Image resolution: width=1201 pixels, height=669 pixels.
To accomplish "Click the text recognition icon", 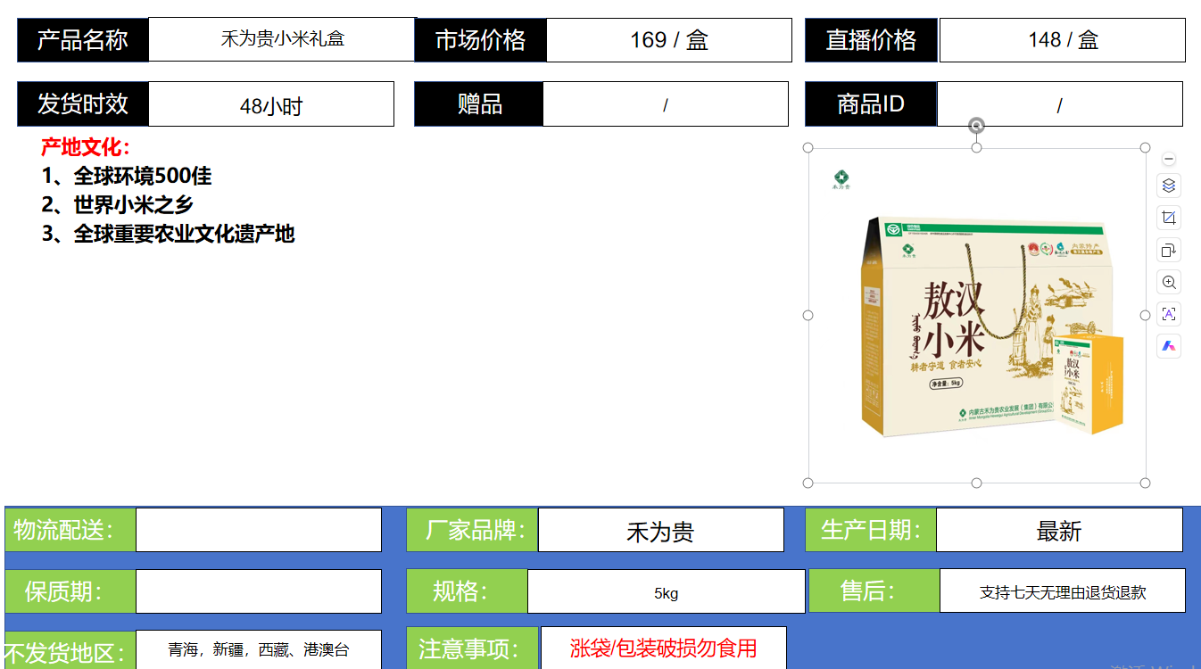I will pyautogui.click(x=1169, y=314).
